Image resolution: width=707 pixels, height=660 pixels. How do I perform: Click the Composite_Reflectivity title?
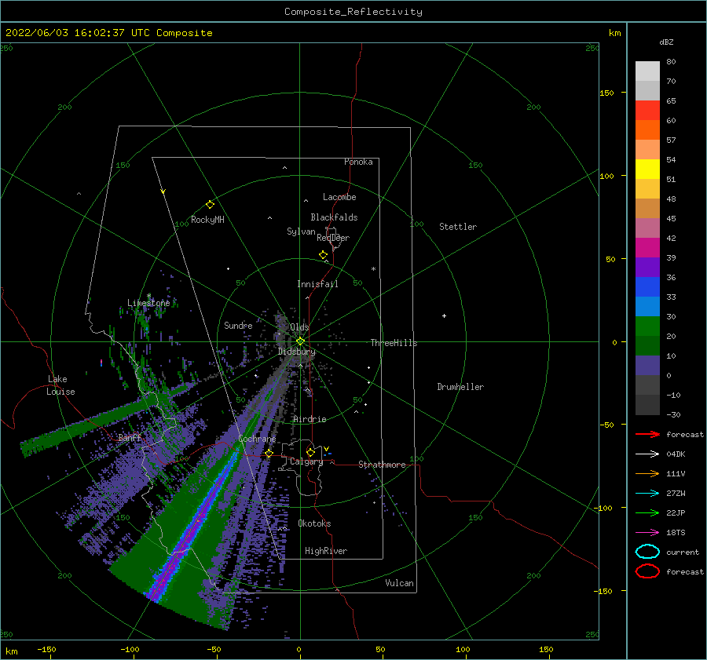(x=353, y=12)
